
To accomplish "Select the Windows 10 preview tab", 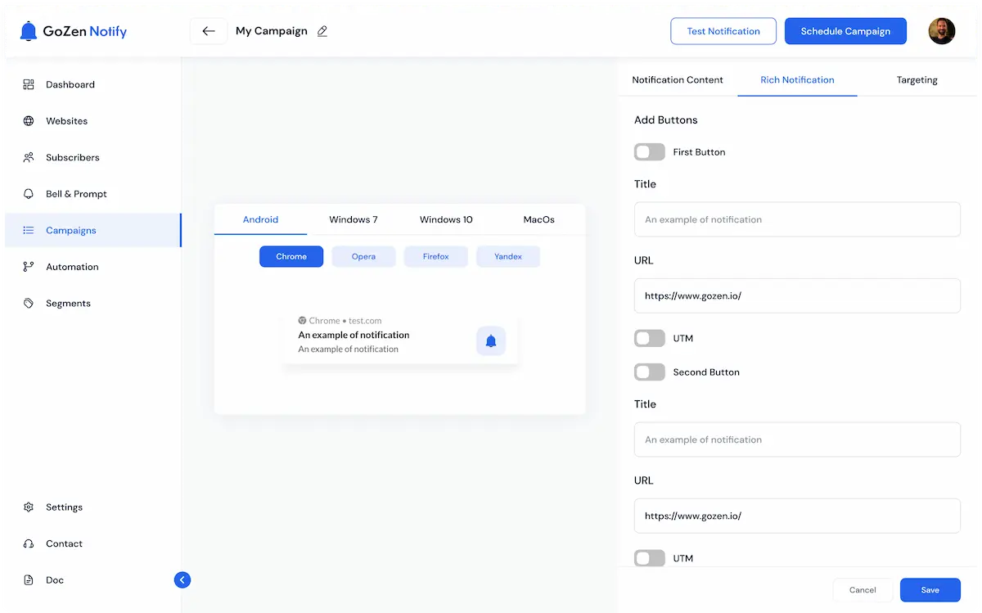I will [x=446, y=219].
